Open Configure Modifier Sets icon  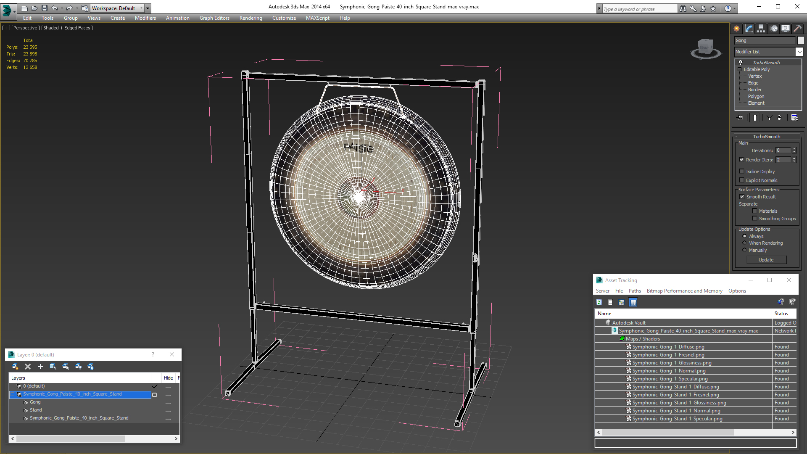point(794,118)
